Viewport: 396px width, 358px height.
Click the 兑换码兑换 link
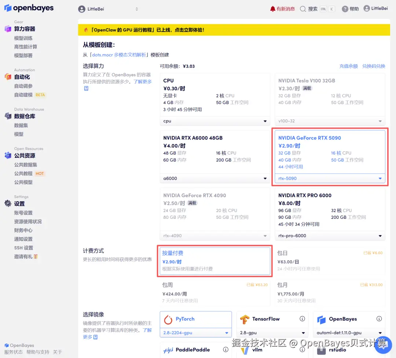[374, 66]
